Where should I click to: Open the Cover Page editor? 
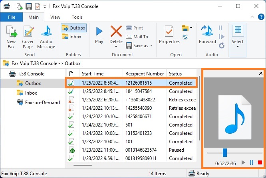pyautogui.click(x=28, y=37)
